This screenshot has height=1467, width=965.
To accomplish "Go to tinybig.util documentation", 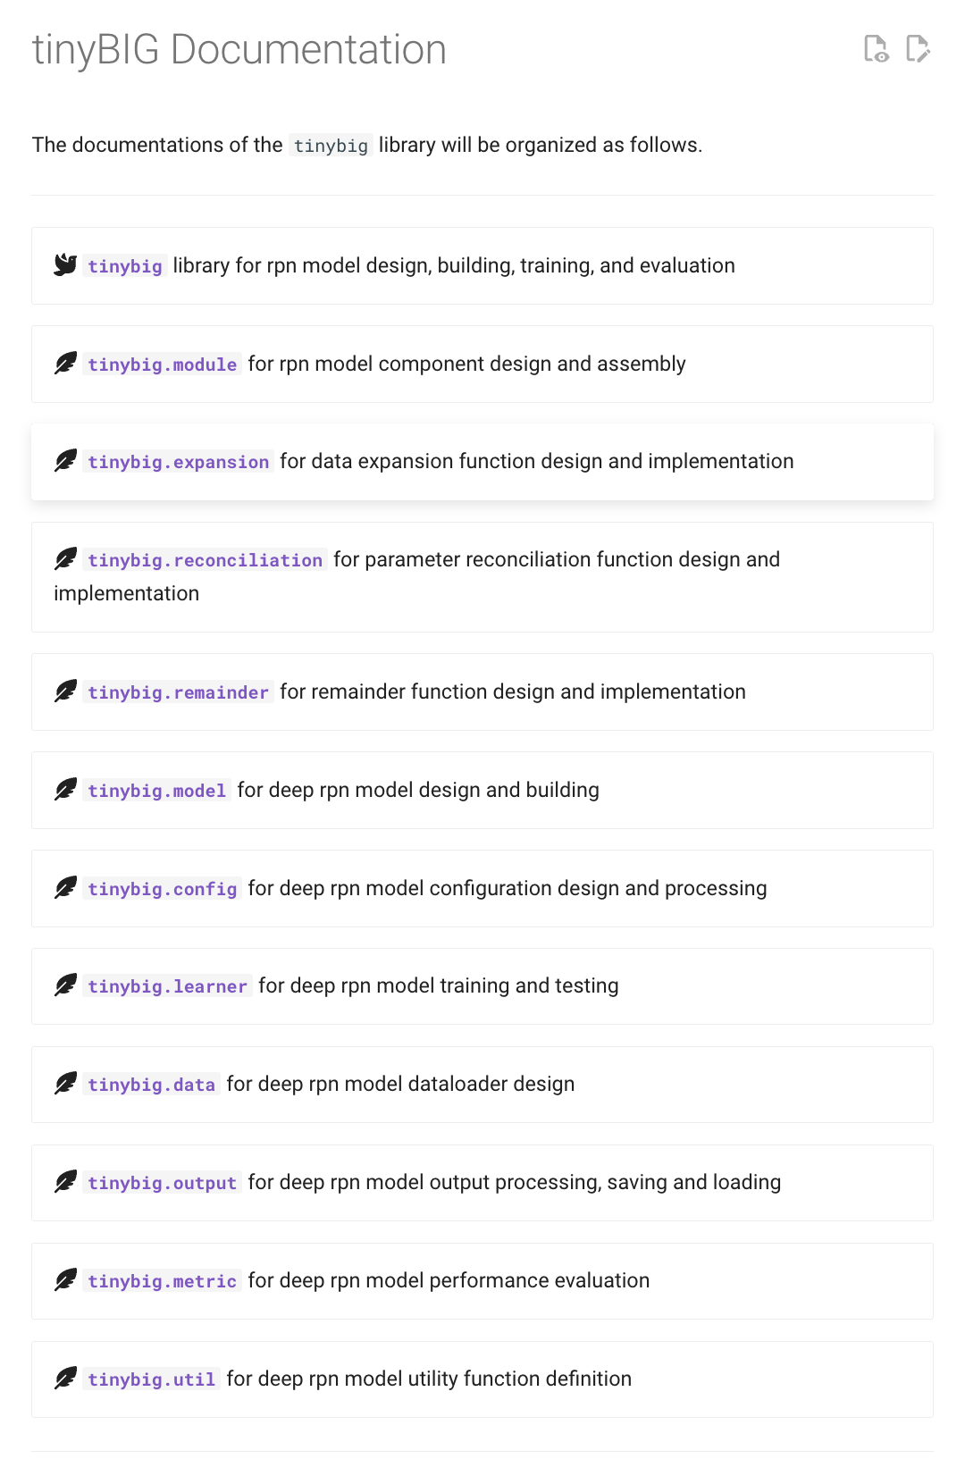I will click(152, 1379).
